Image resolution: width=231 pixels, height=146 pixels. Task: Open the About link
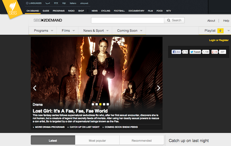click(x=211, y=21)
